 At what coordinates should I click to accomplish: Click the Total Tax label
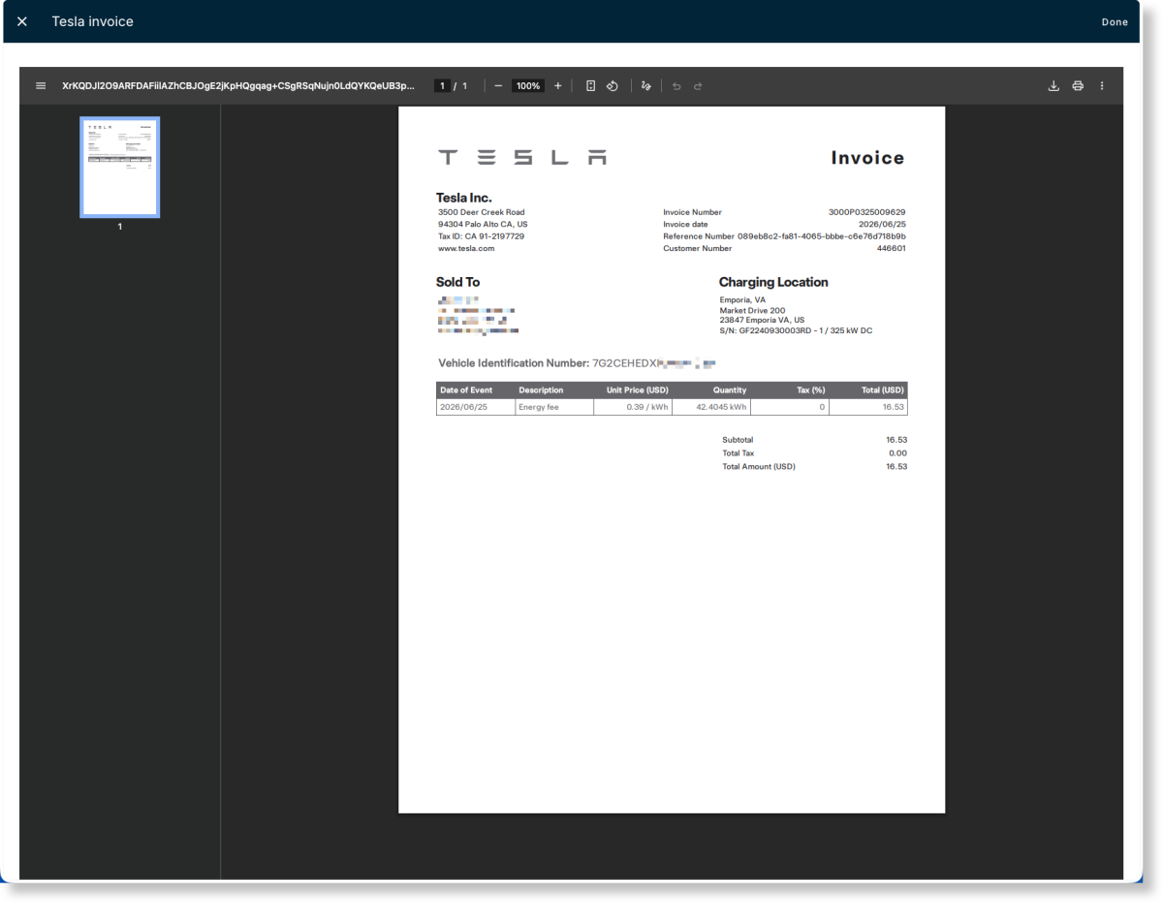point(739,453)
